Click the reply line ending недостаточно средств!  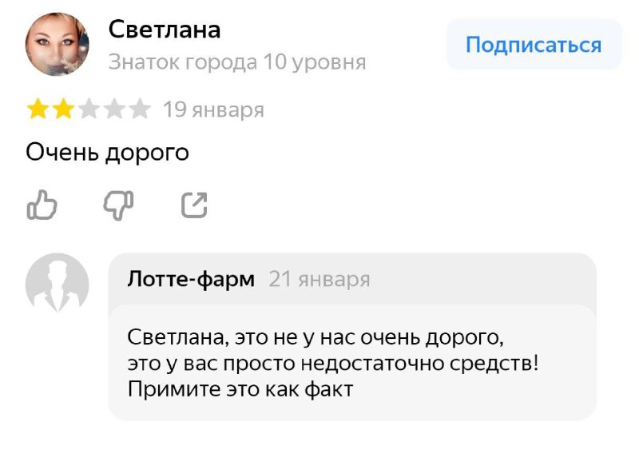pyautogui.click(x=333, y=364)
